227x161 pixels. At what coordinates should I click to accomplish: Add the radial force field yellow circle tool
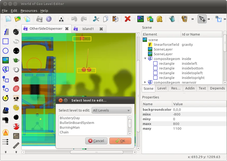(x=6, y=98)
